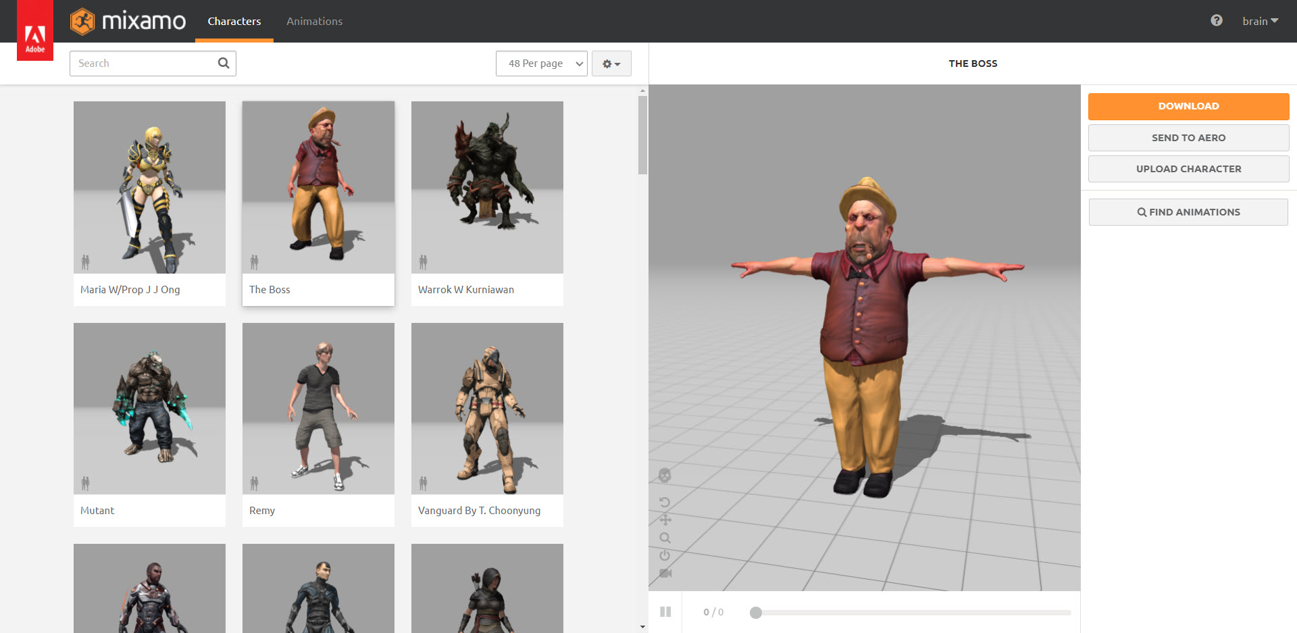Screen dimensions: 1297x633
Task: Click SEND TO AERO button
Action: [x=1188, y=138]
